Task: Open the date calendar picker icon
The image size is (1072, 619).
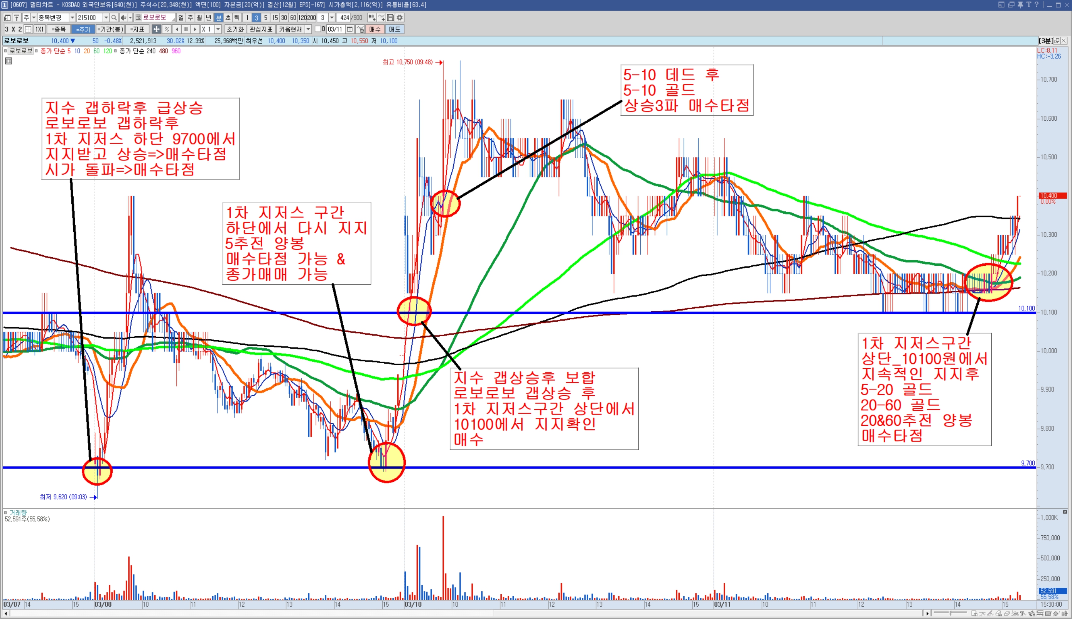Action: click(349, 29)
